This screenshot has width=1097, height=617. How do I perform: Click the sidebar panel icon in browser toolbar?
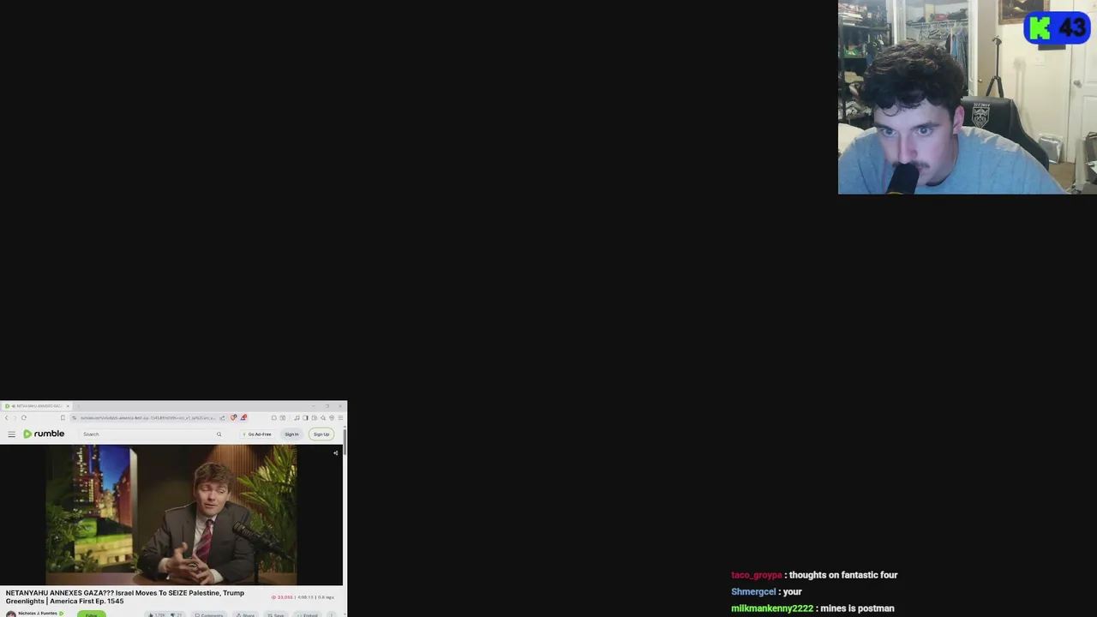click(306, 417)
